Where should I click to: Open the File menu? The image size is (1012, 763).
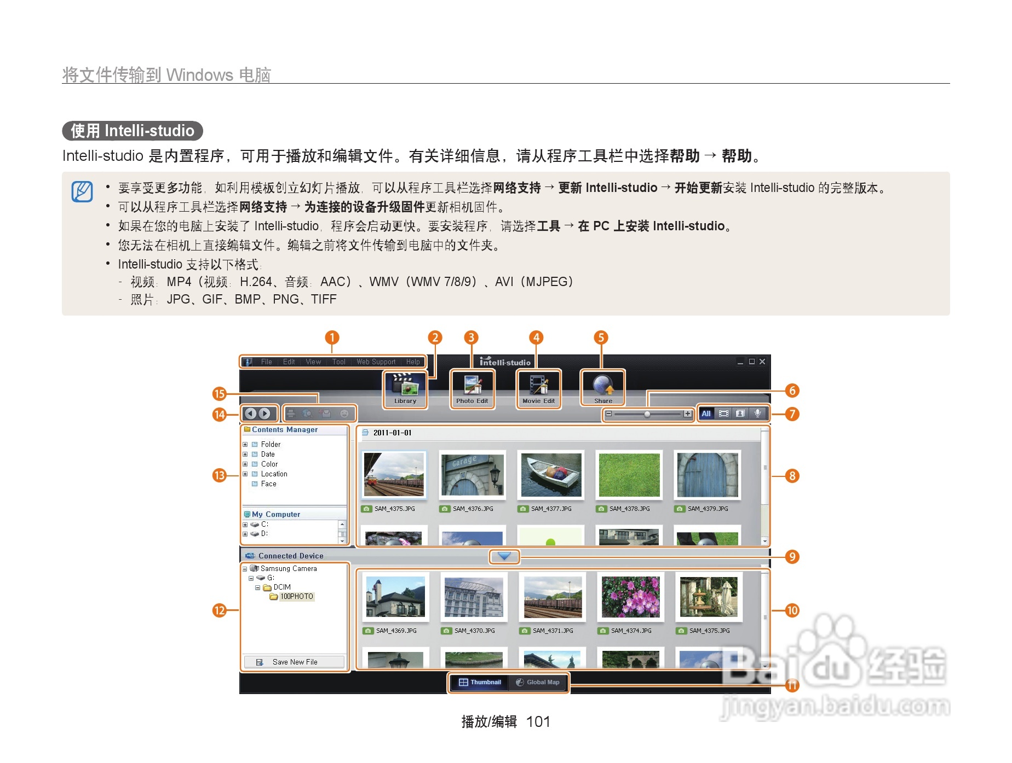coord(267,362)
